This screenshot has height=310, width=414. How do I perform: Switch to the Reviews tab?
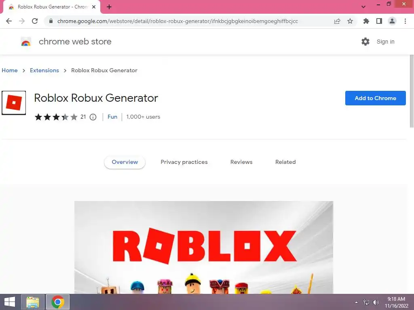click(241, 162)
